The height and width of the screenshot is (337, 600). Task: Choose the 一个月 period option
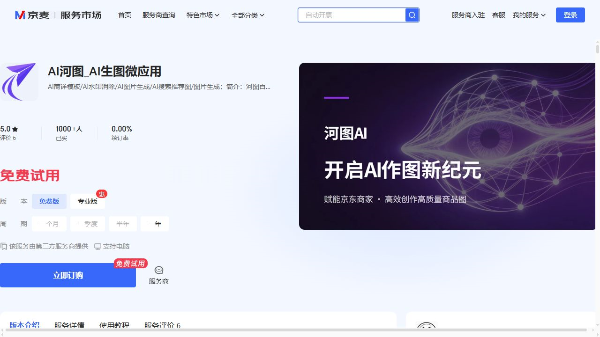pyautogui.click(x=49, y=224)
